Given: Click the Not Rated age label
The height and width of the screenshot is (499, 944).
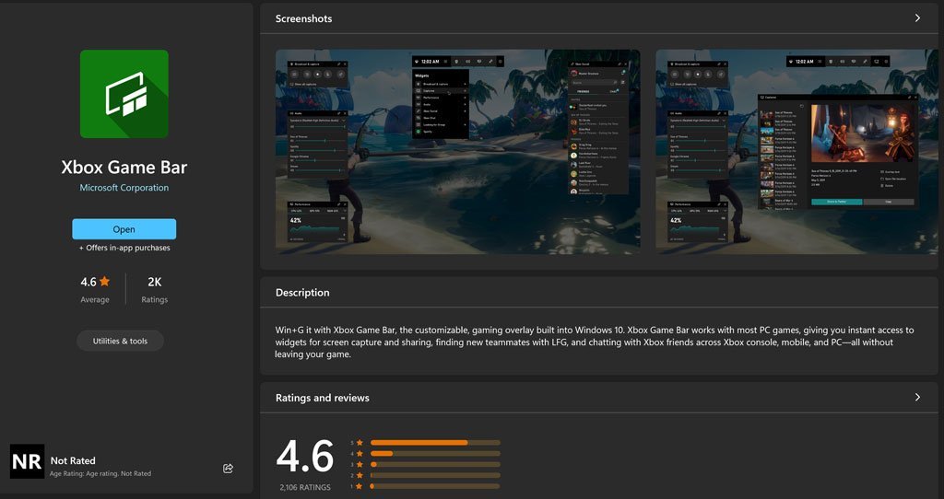Looking at the screenshot, I should 73,460.
